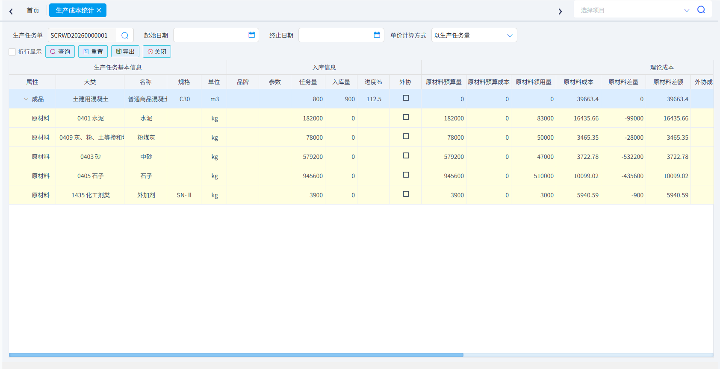Image resolution: width=720 pixels, height=369 pixels.
Task: Click the 原材料成本 column header
Action: [578, 82]
